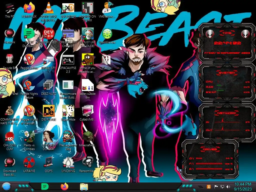Launch Dev C++ NEVER USED shortcut
This screenshot has height=192, width=256.
tap(48, 34)
